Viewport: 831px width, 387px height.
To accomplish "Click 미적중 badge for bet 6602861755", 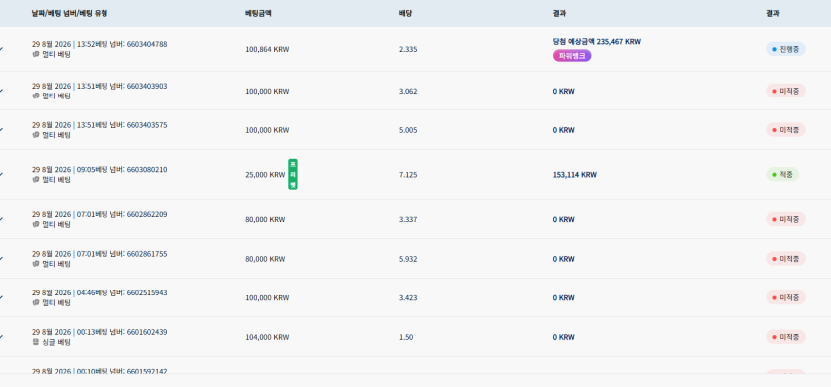I will [x=786, y=259].
